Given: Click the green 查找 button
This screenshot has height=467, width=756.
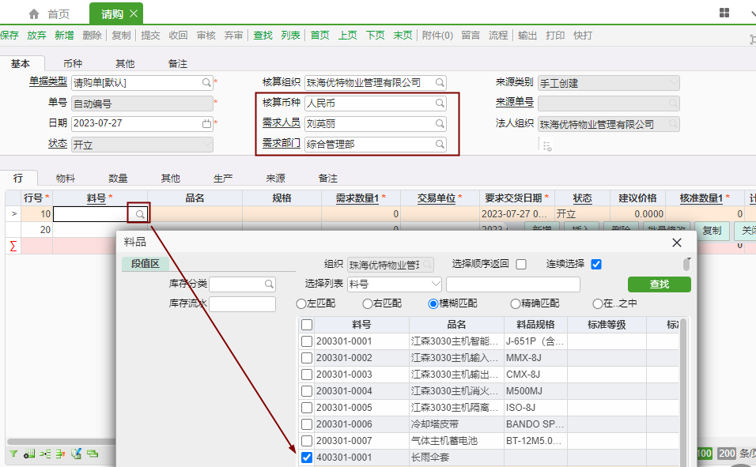Looking at the screenshot, I should point(659,284).
